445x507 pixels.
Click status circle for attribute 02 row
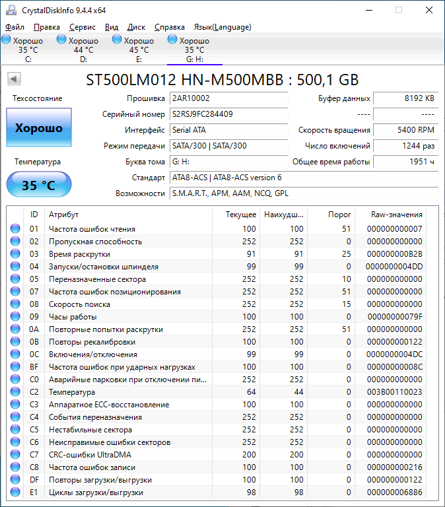pos(15,241)
